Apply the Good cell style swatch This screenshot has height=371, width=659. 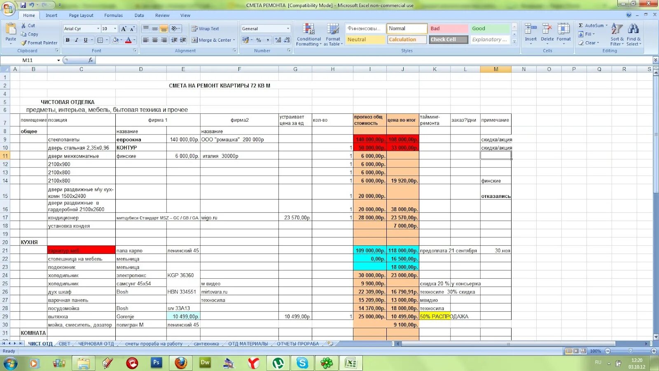coord(490,28)
